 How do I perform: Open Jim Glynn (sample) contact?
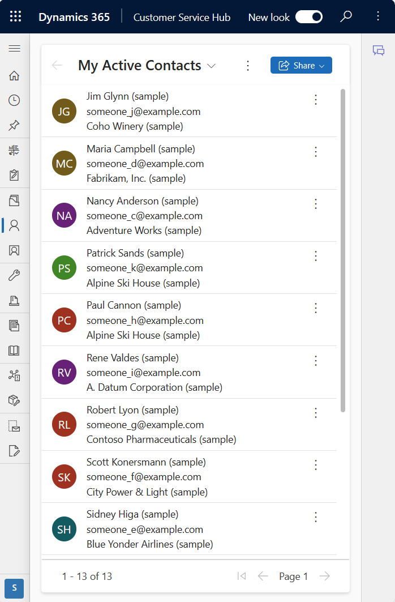click(127, 96)
